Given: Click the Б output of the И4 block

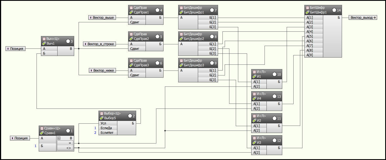Looking at the screenshot, I should pyautogui.click(x=274, y=104).
